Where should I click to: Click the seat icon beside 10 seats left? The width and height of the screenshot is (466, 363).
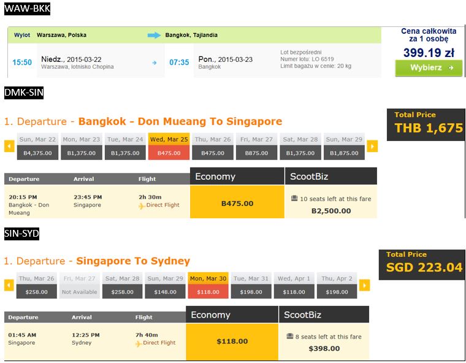[x=294, y=198]
